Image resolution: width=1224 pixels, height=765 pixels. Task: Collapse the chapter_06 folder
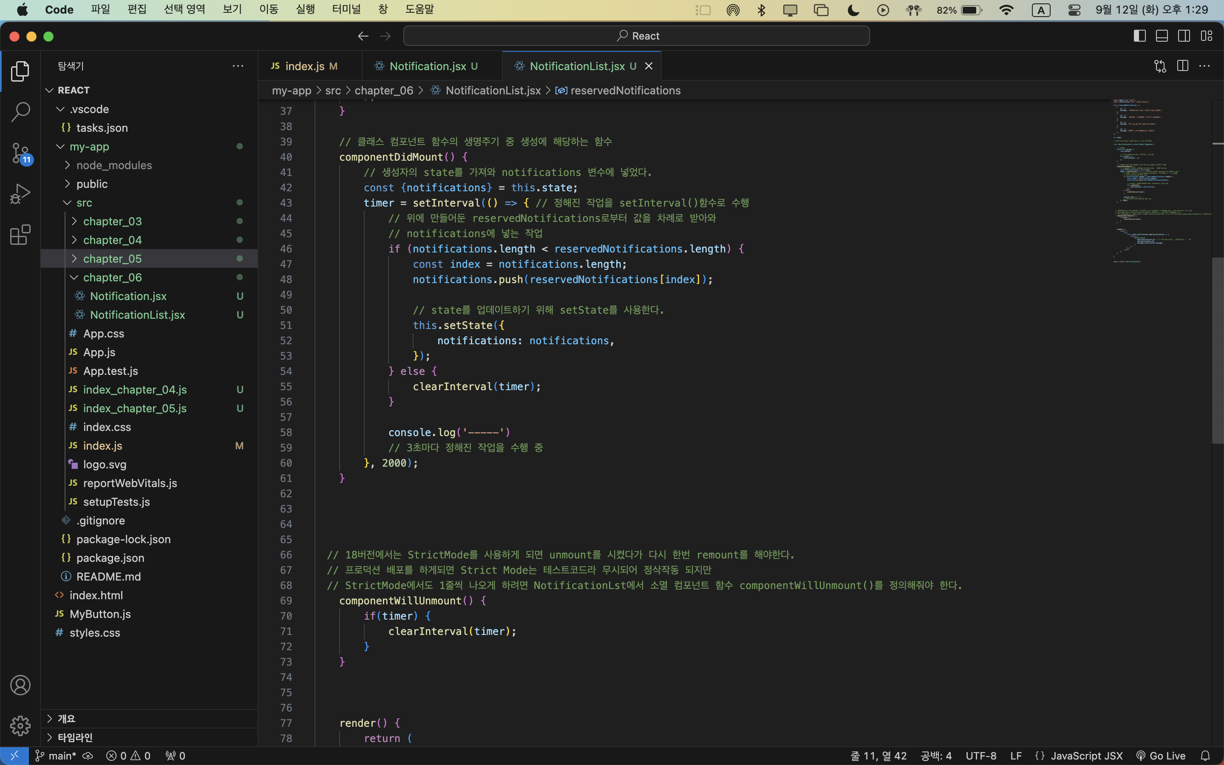click(x=112, y=277)
